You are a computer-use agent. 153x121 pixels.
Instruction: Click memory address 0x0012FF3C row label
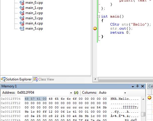click(x=11, y=116)
